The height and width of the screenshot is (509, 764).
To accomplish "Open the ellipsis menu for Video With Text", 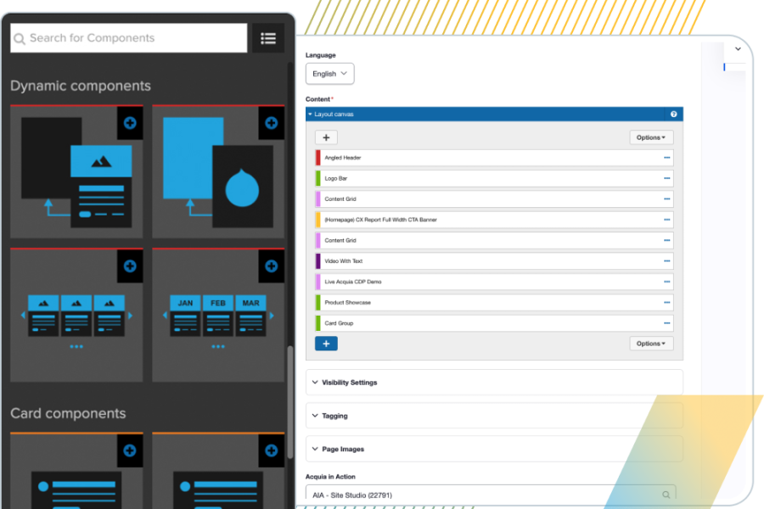I will [x=666, y=260].
